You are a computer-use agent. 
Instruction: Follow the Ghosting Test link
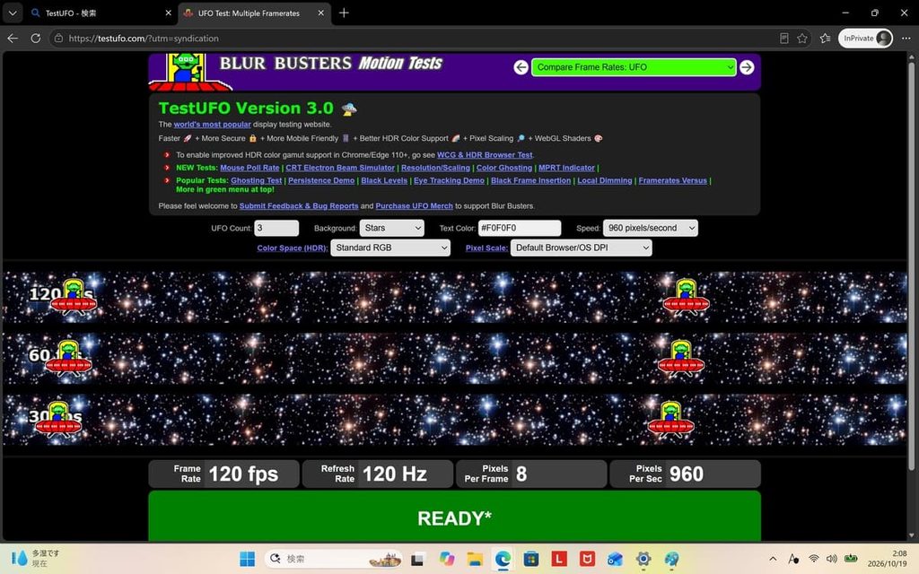tap(256, 180)
